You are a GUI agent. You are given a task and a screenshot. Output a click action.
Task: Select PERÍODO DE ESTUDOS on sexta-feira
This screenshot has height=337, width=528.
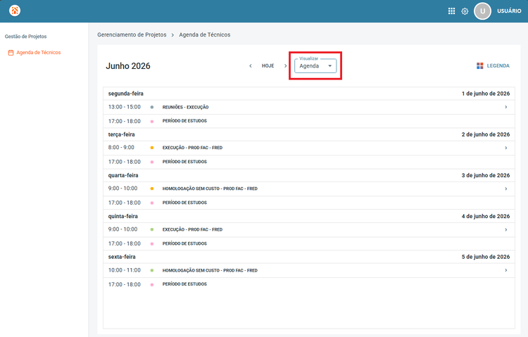point(184,284)
